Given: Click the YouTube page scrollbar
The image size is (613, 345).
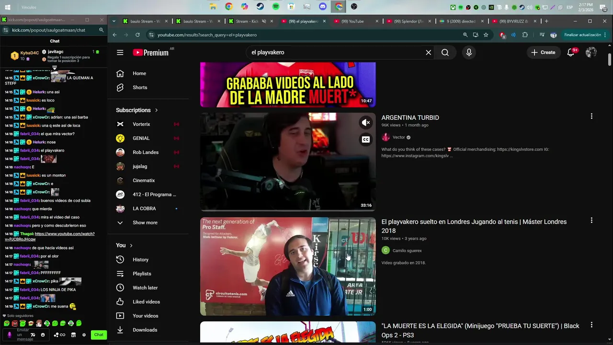Looking at the screenshot, I should pyautogui.click(x=610, y=59).
